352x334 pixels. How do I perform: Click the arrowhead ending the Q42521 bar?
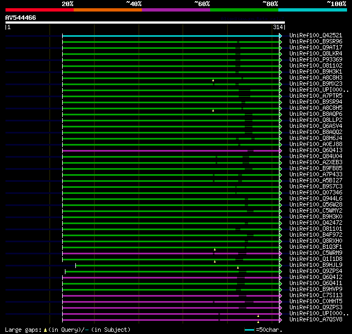[280, 35]
